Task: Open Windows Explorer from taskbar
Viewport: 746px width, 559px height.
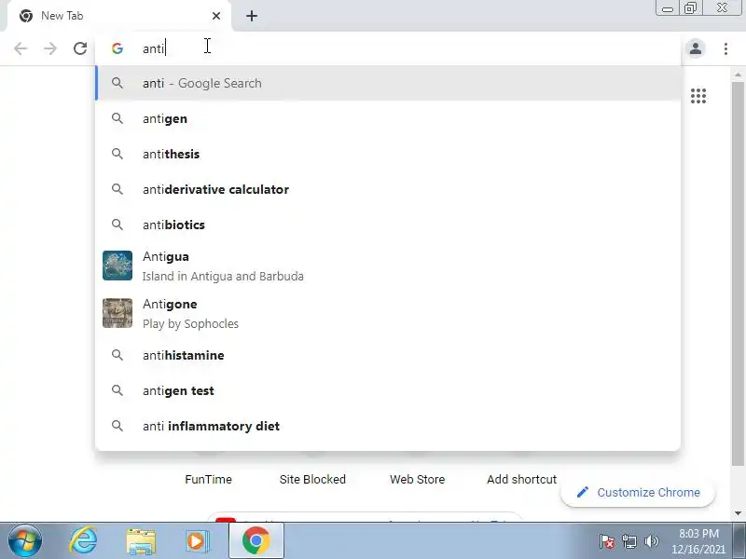Action: [141, 541]
